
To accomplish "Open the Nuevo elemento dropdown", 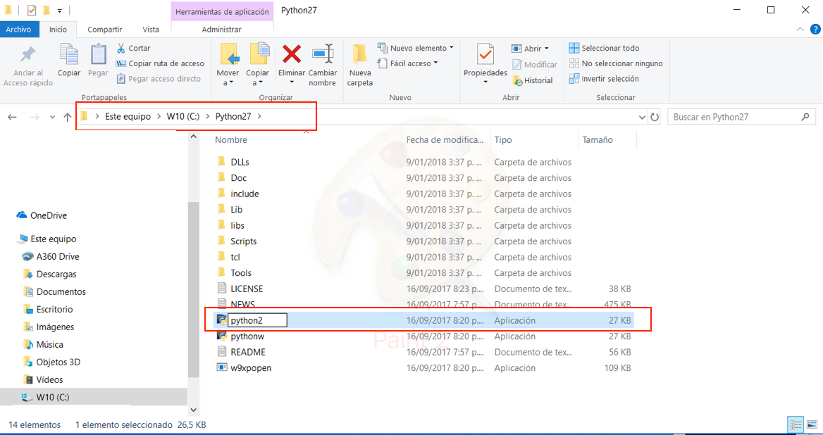I will coord(415,48).
